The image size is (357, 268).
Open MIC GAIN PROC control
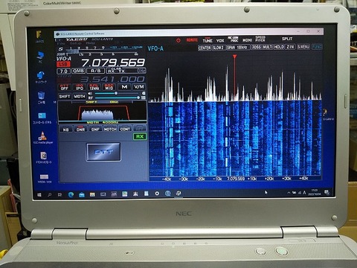233,39
